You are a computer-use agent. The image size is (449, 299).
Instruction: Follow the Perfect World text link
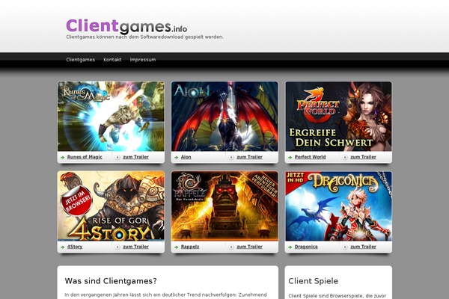click(310, 157)
